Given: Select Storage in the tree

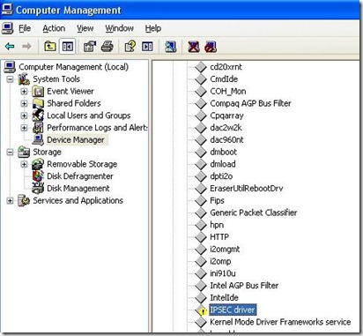Looking at the screenshot, I should (47, 152).
